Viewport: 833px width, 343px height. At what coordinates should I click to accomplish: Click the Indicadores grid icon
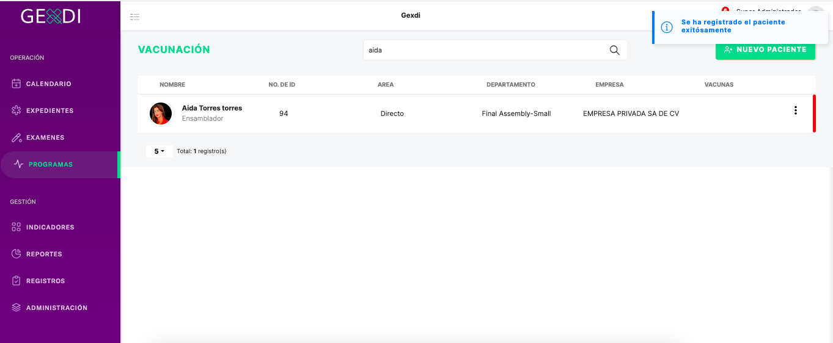[17, 227]
